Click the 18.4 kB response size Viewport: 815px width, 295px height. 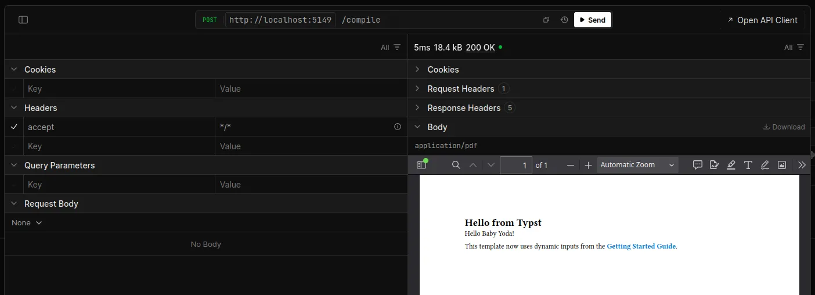pos(448,47)
